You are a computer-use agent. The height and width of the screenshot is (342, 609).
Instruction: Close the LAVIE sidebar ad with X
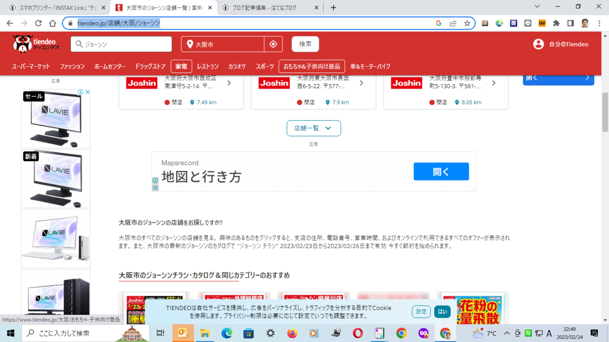point(87,92)
